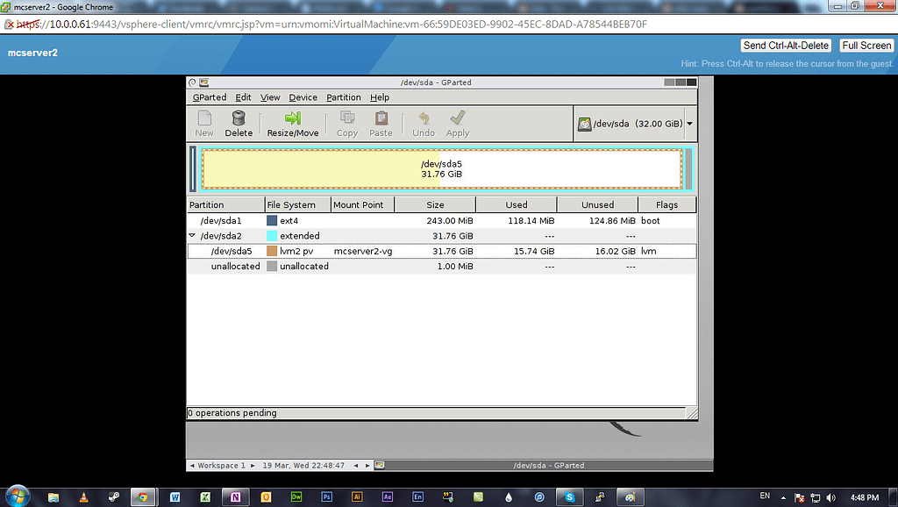Apply all pending operations
Viewport: 898px width, 507px height.
pos(457,123)
